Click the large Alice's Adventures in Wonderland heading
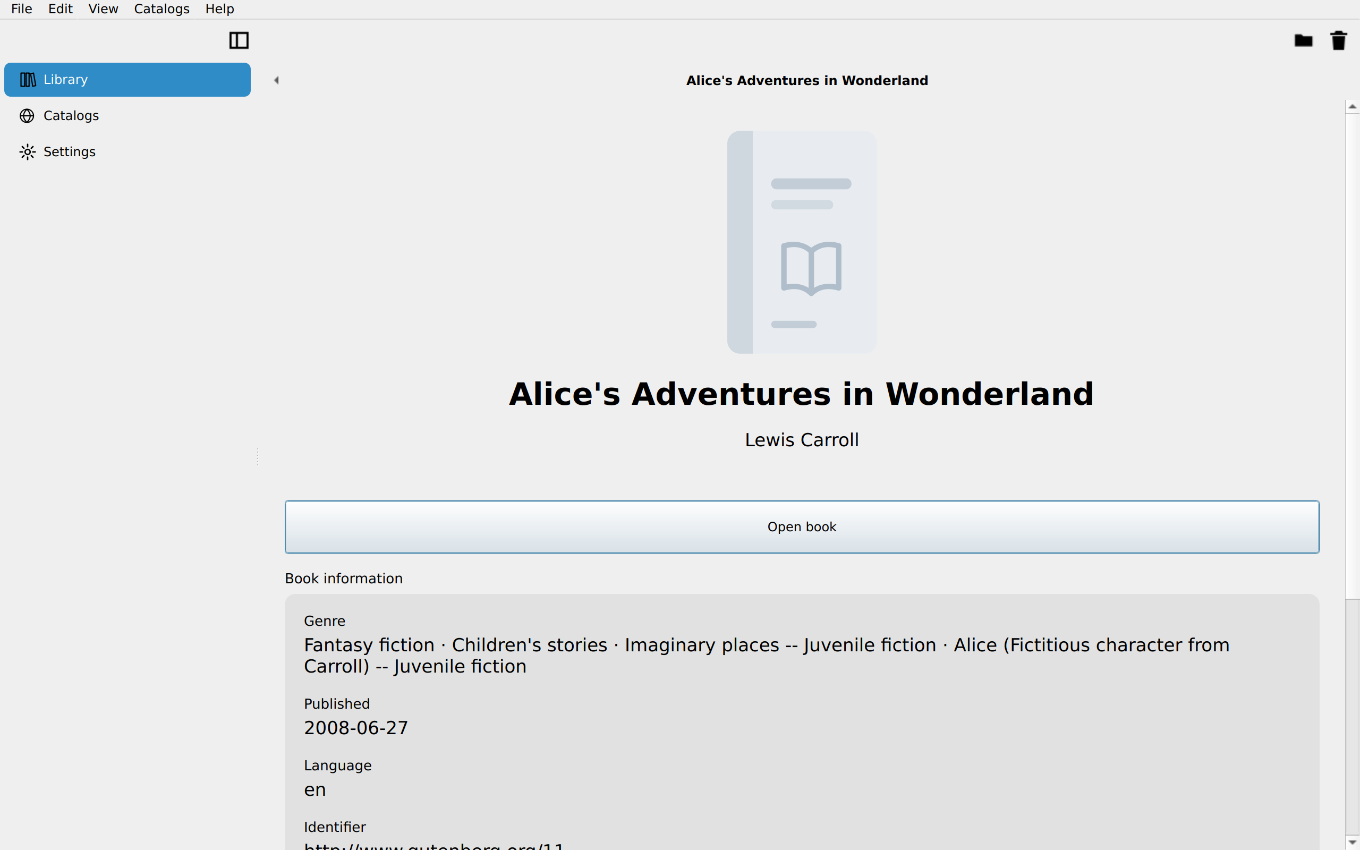 tap(801, 394)
